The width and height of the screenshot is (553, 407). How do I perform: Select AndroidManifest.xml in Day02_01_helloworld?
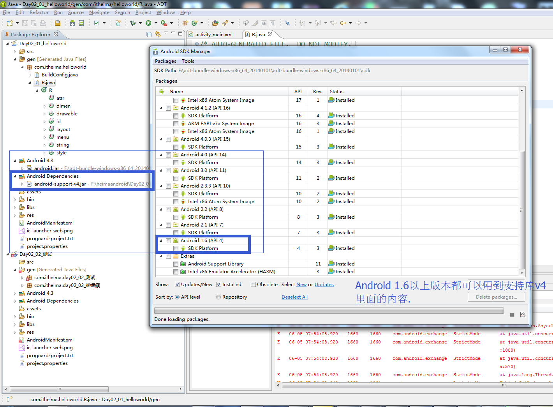(x=50, y=223)
